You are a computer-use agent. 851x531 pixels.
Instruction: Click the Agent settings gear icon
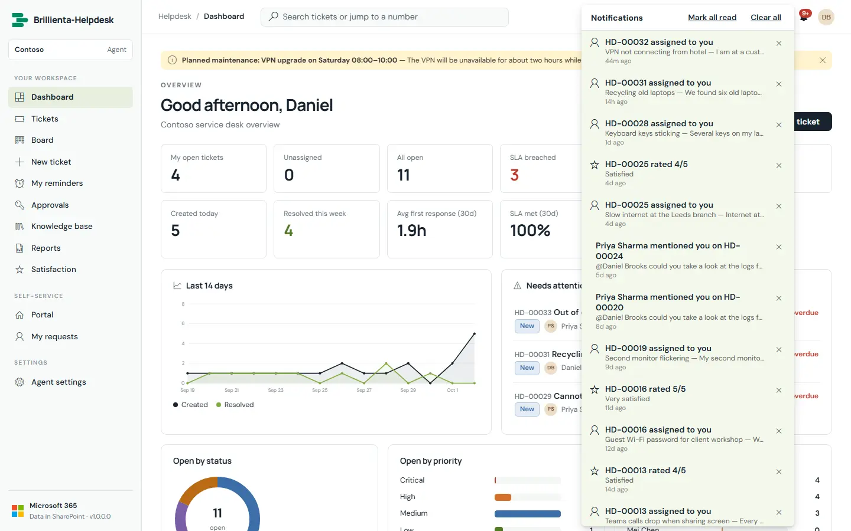tap(20, 382)
